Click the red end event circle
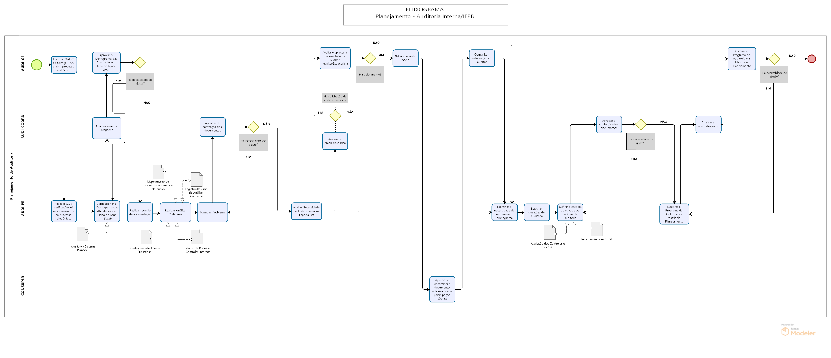The width and height of the screenshot is (831, 358). click(x=812, y=59)
